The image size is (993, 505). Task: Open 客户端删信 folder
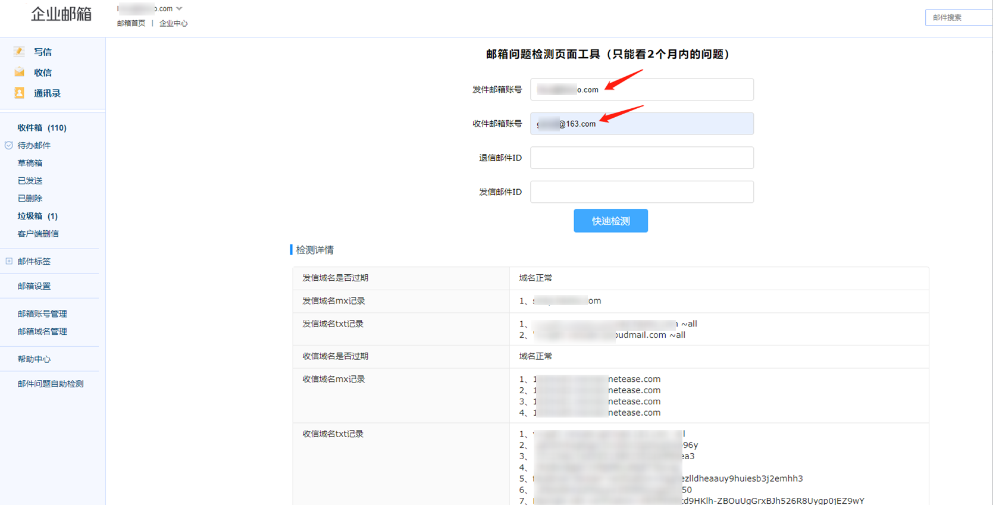(x=38, y=234)
